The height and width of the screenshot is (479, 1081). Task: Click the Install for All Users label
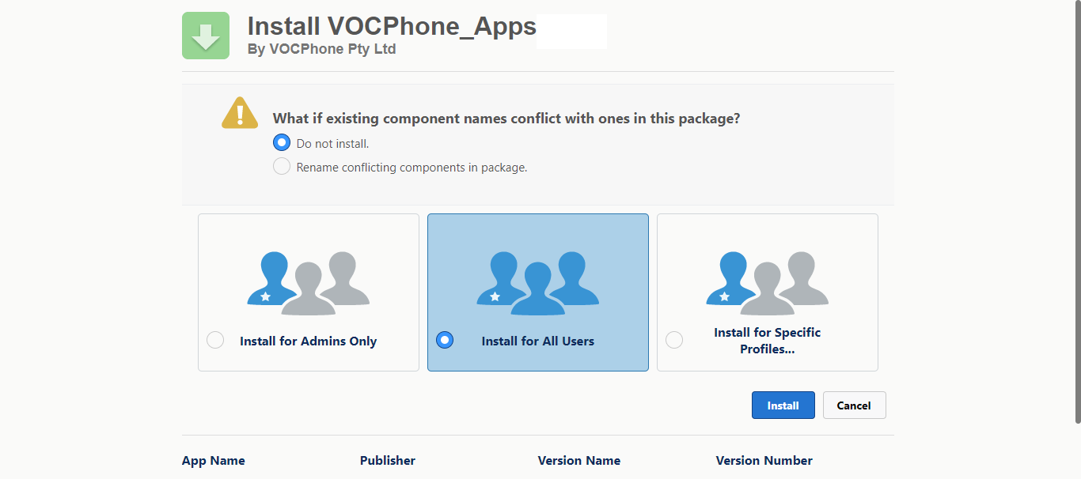point(537,341)
